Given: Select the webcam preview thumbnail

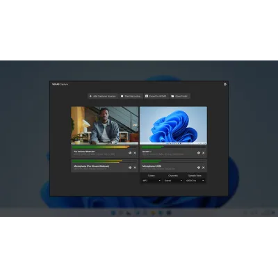Looking at the screenshot, I should [105, 126].
